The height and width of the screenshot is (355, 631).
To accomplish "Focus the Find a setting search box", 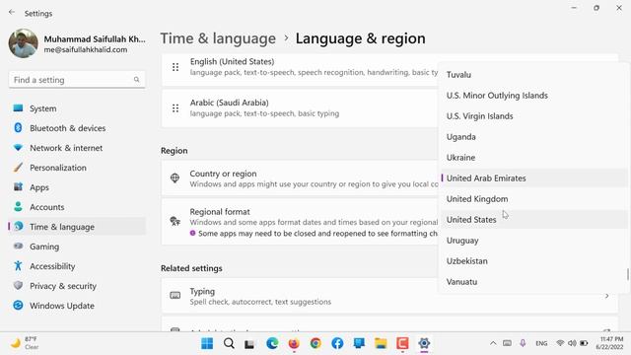I will (x=77, y=80).
